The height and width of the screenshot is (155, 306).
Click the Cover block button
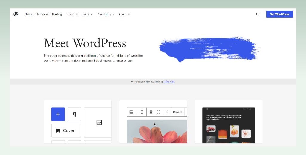[x=66, y=130]
